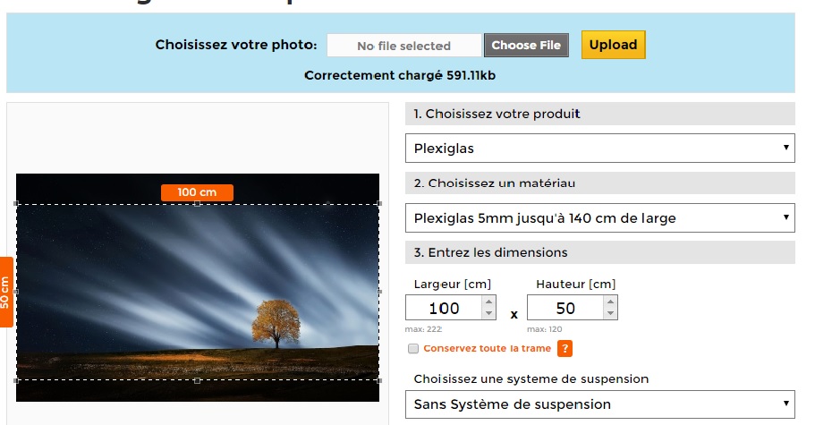The height and width of the screenshot is (425, 815).
Task: Click the Conservez toute la trame link
Action: 487,349
